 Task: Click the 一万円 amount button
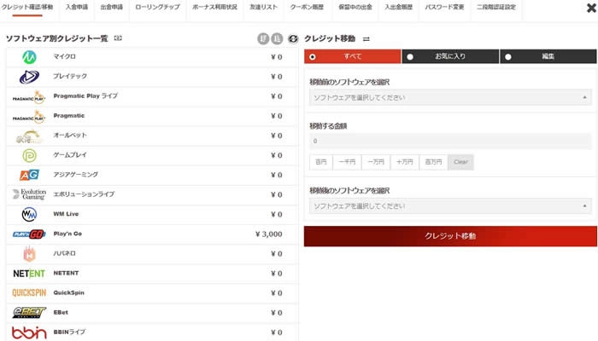point(376,162)
